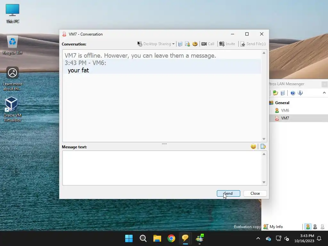Click the muted volume tray icon
Viewport: 328px width, 246px height.
[x=287, y=238]
